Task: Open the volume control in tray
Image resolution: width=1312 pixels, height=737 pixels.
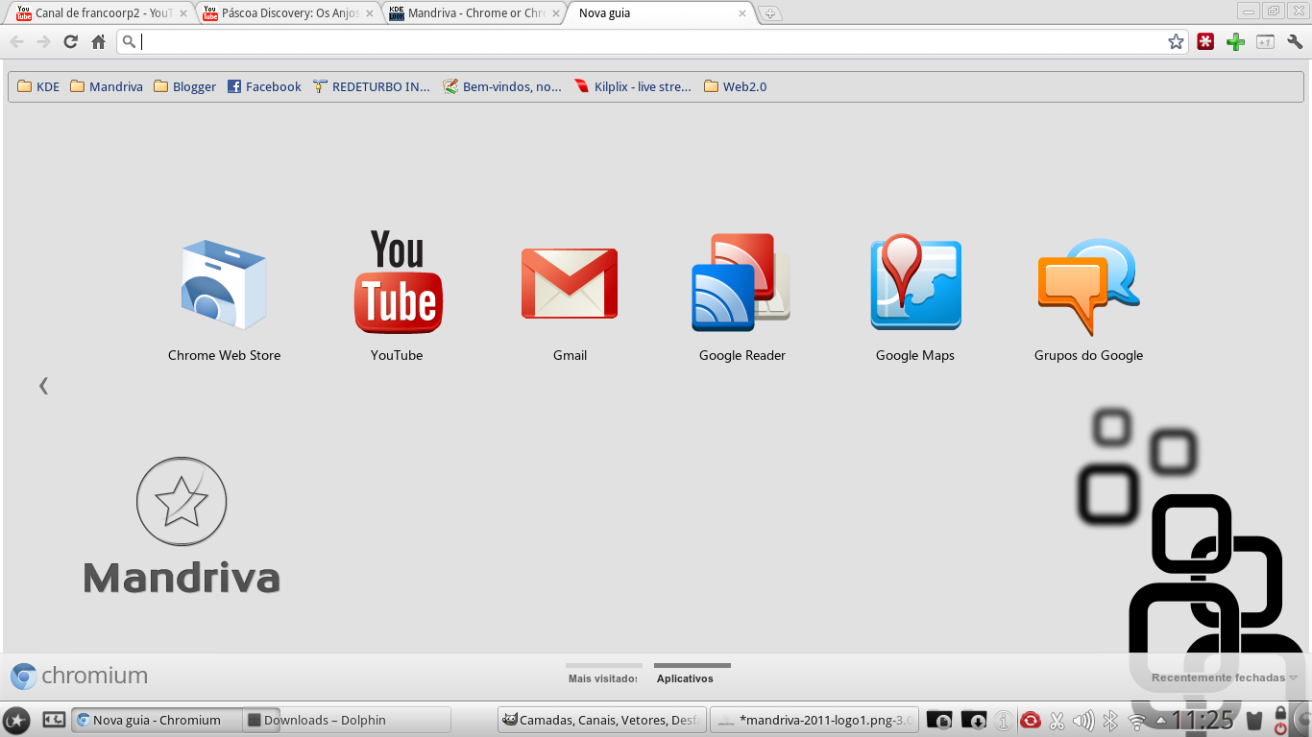Action: coord(1083,720)
